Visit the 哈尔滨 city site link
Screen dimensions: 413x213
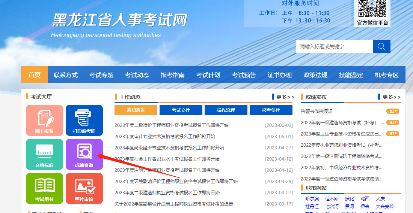point(312,199)
